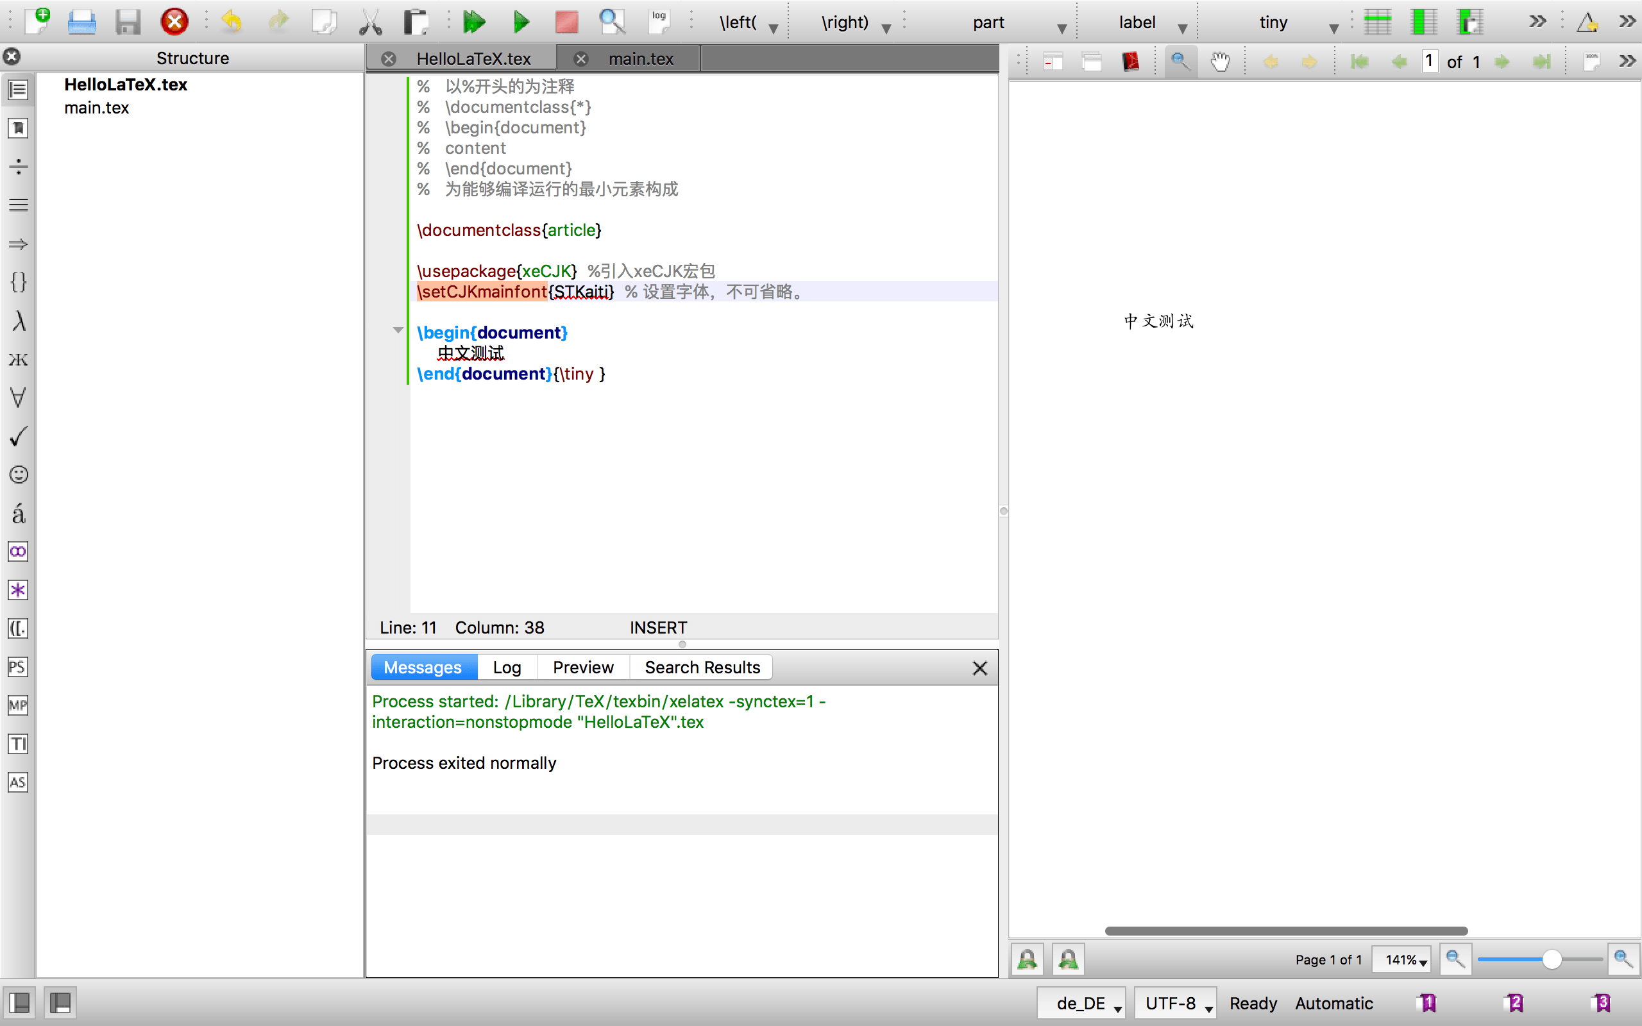The image size is (1642, 1026).
Task: Go to last PDF page
Action: [x=1541, y=62]
